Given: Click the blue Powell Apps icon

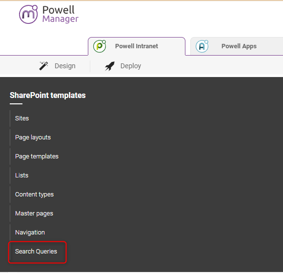Looking at the screenshot, I should click(202, 46).
